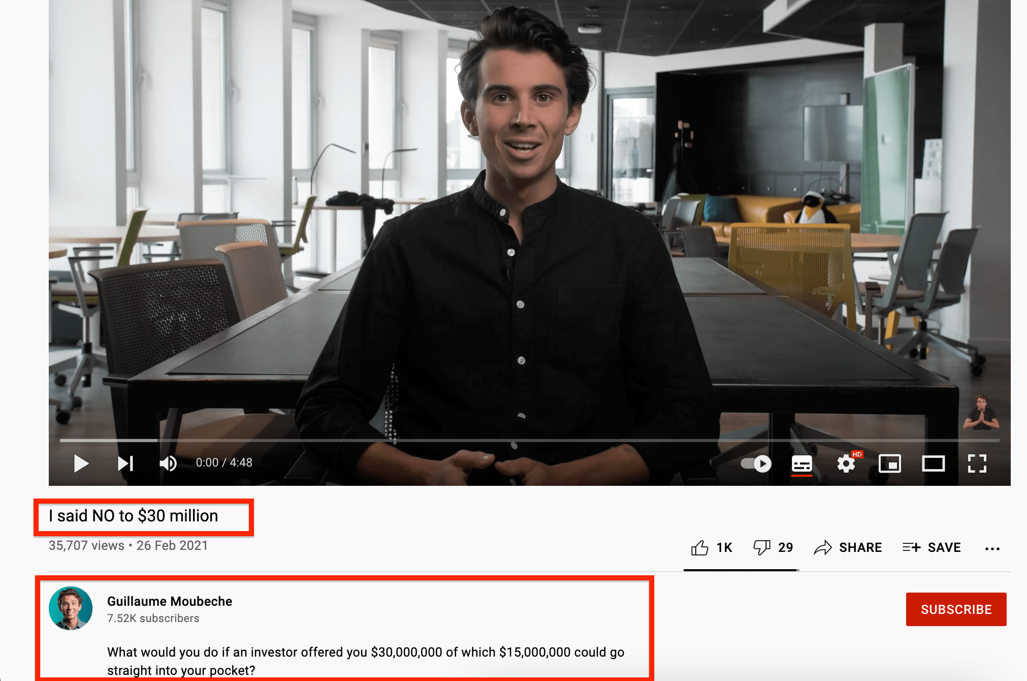Click the channel watermark in video corner

point(981,412)
